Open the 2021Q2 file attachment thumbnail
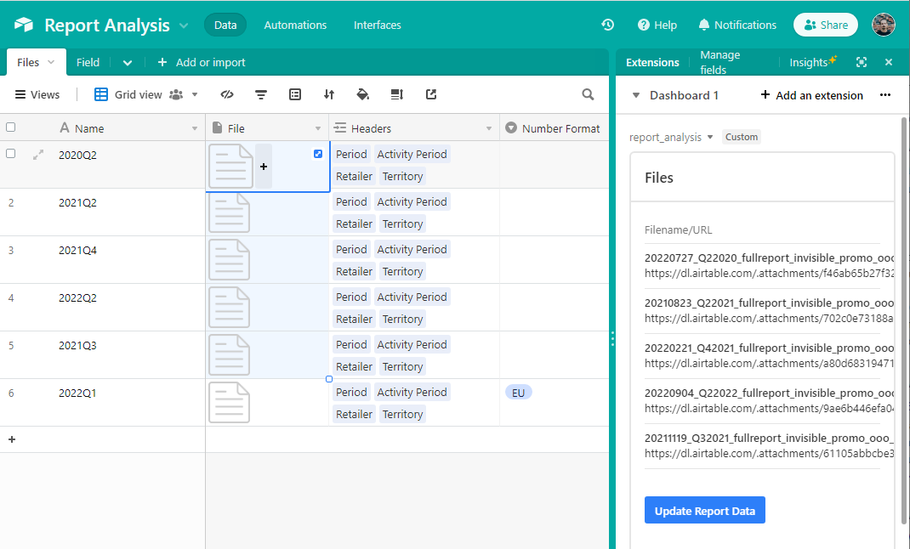The width and height of the screenshot is (910, 549). coord(230,212)
